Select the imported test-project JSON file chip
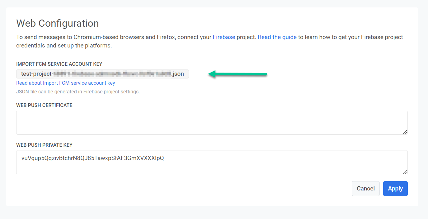This screenshot has width=428, height=219. tap(102, 74)
